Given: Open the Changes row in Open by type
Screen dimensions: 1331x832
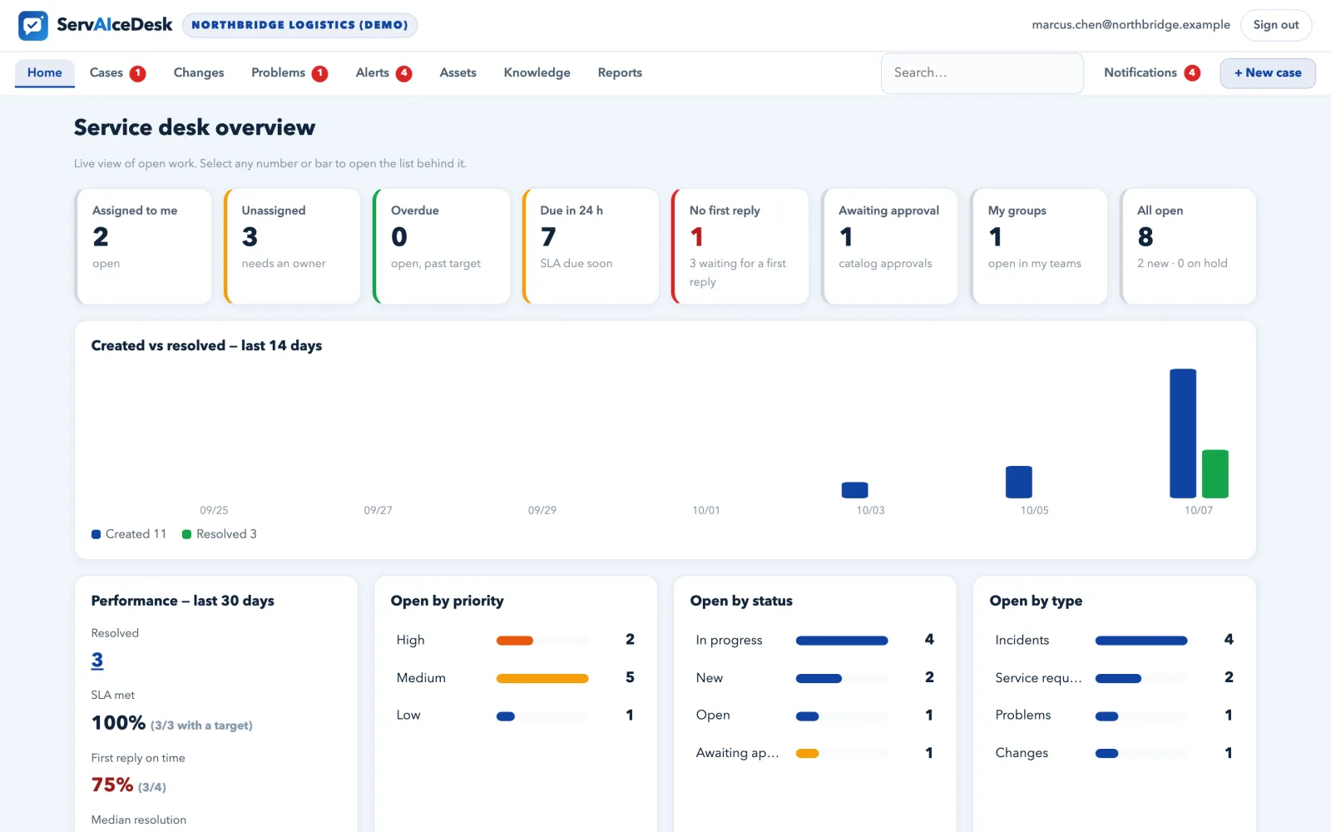Looking at the screenshot, I should [x=1115, y=753].
